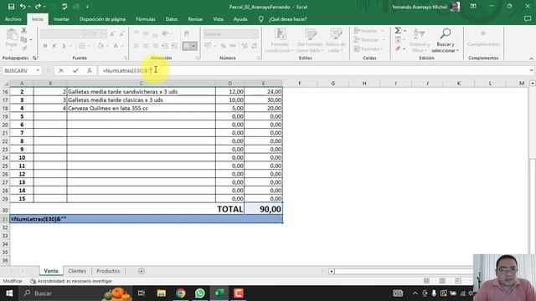Apply percent style format
This screenshot has height=301, width=536.
coord(224,46)
